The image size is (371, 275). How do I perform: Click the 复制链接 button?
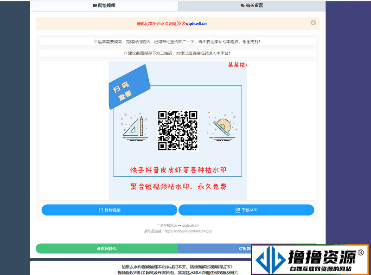tap(109, 210)
